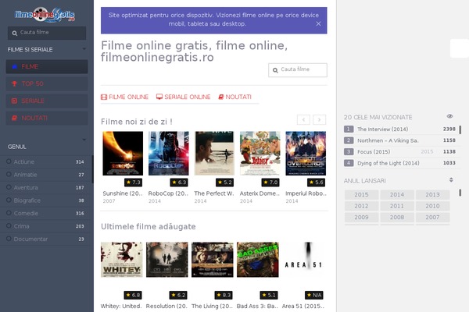Close the purple notification banner
This screenshot has width=469, height=312.
[x=319, y=23]
